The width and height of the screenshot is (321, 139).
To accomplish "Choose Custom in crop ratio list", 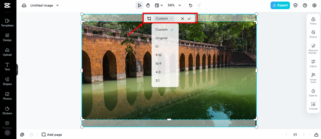I will 165,30.
